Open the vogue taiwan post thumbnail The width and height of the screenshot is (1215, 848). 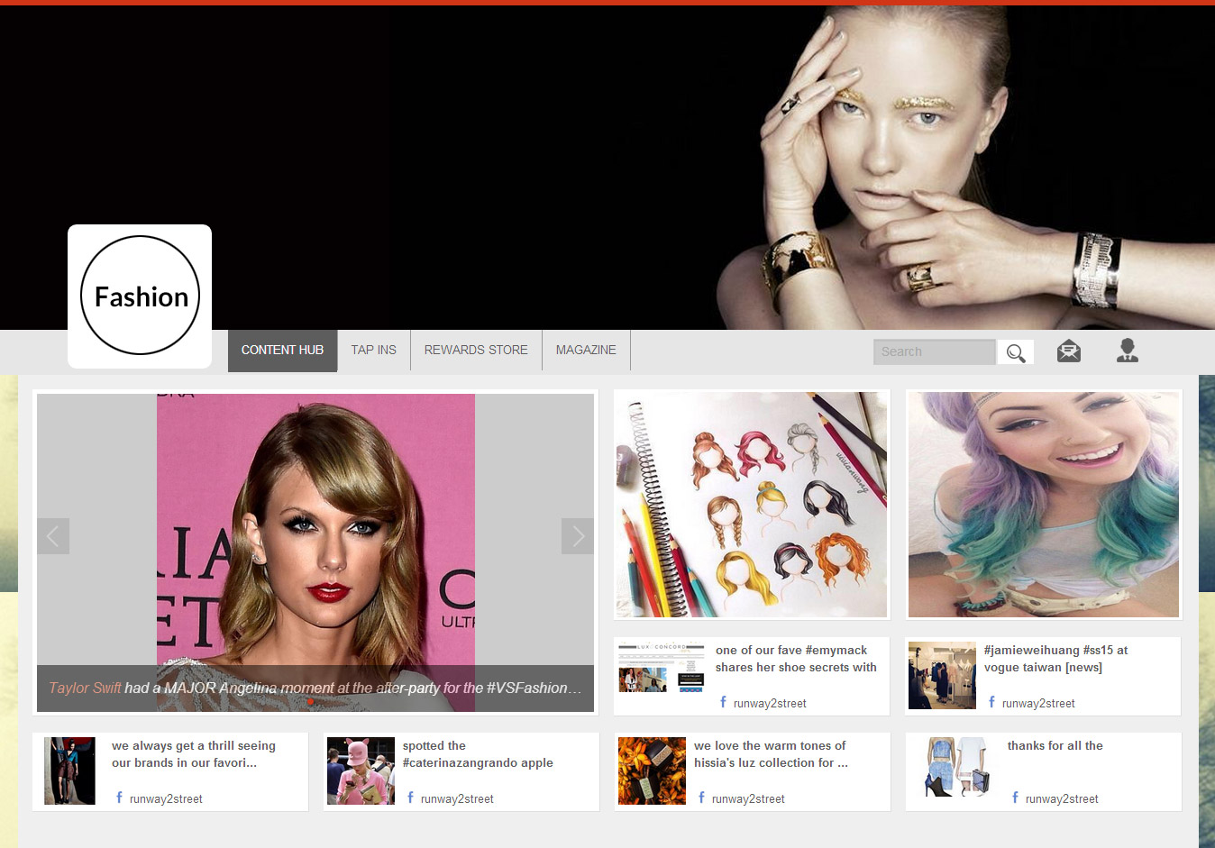[942, 676]
